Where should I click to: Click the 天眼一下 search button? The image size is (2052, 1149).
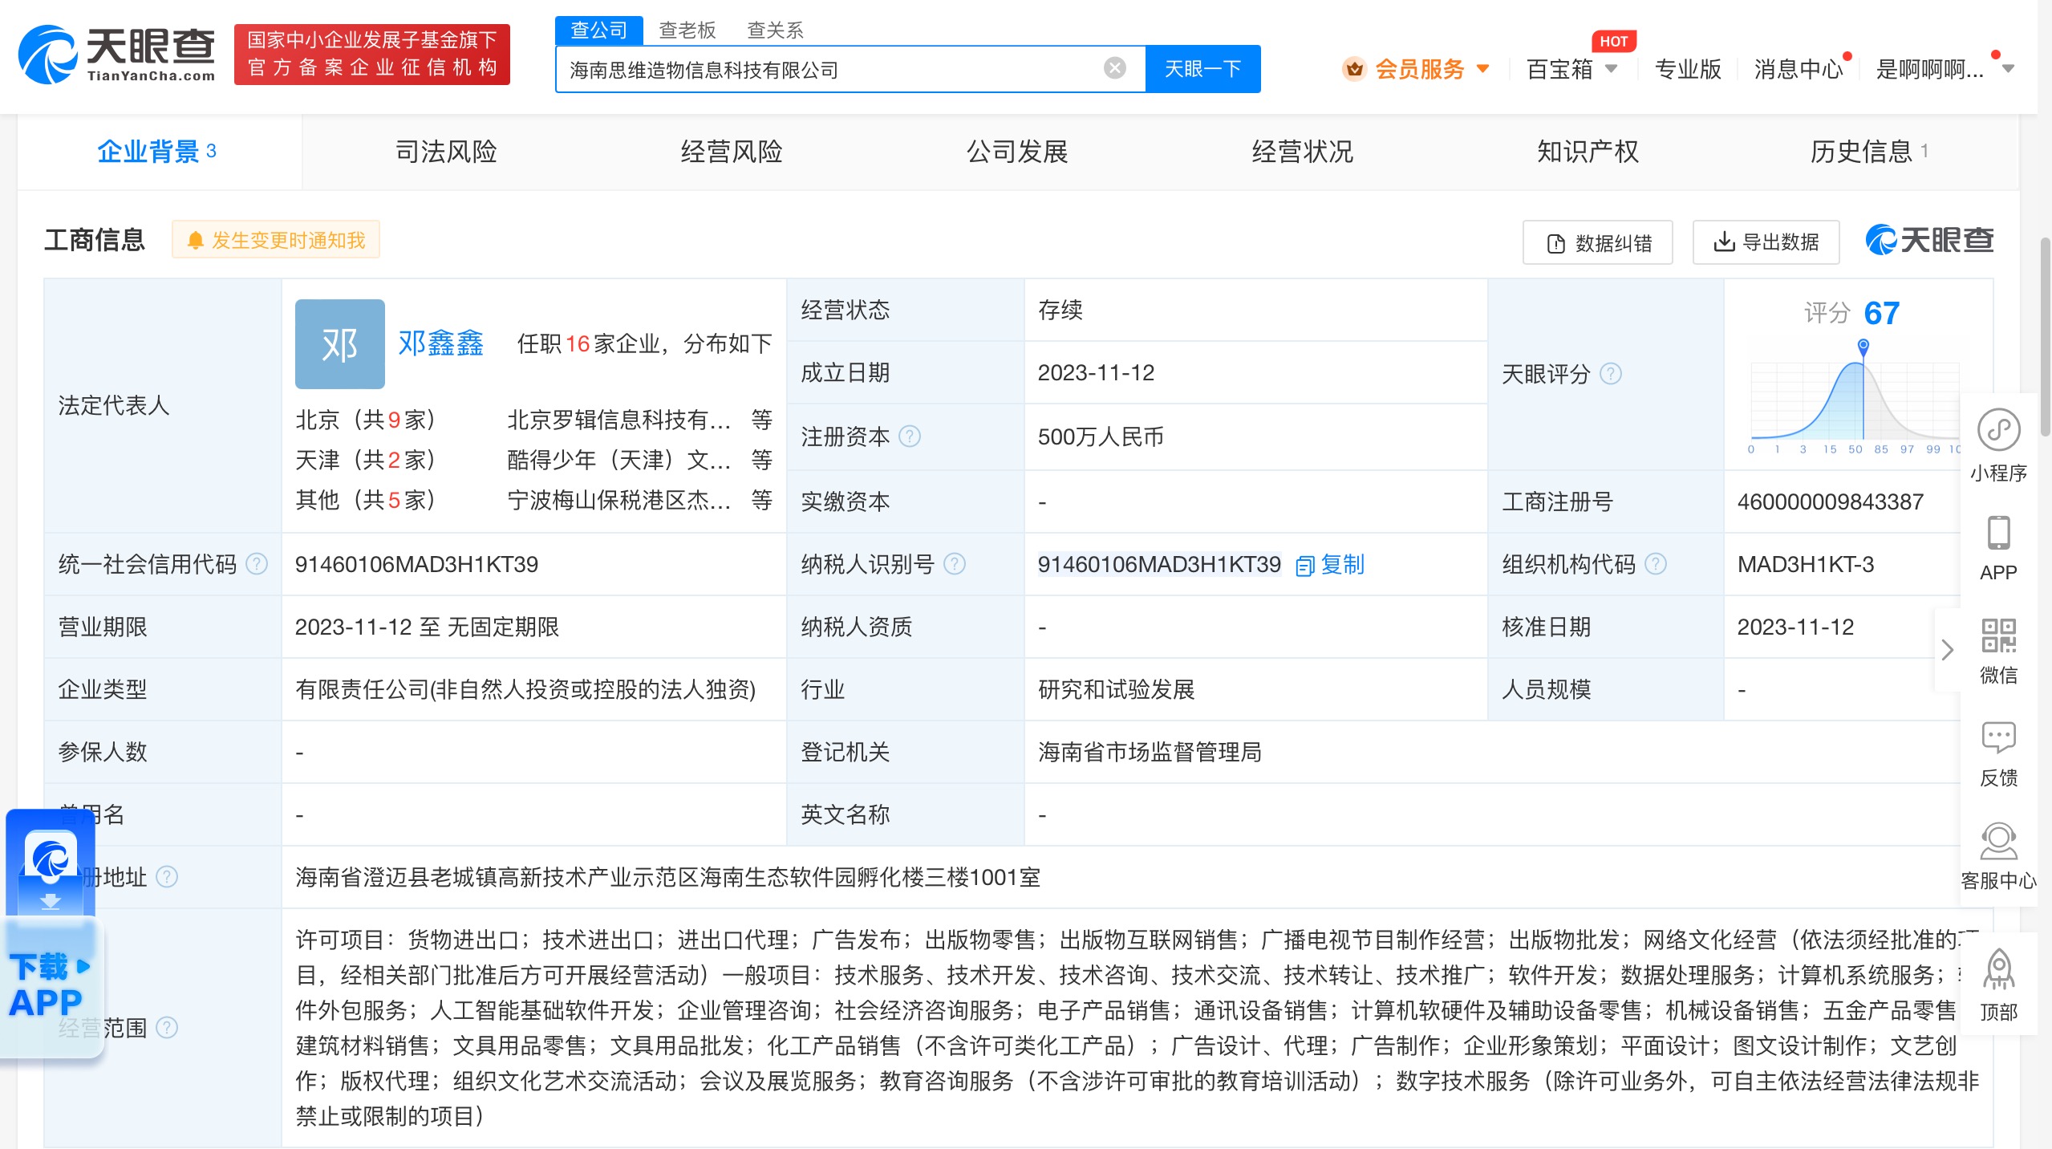(1202, 69)
